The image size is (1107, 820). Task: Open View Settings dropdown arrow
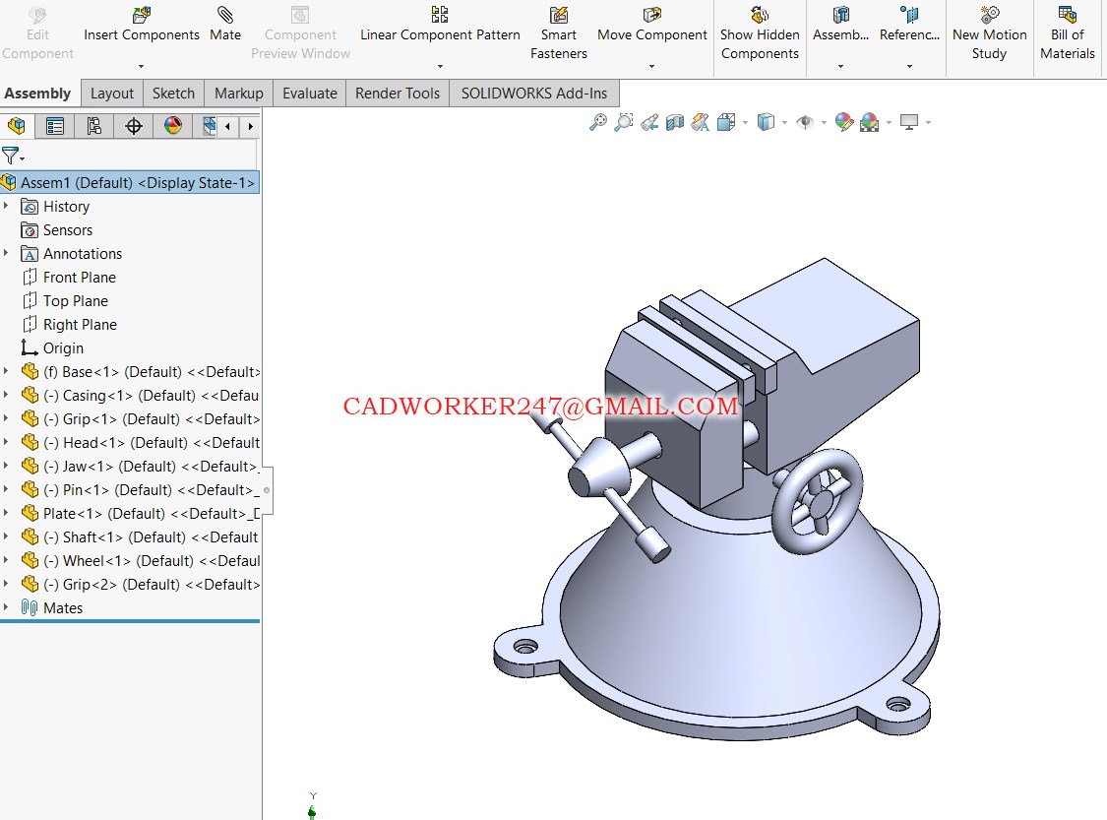click(928, 123)
